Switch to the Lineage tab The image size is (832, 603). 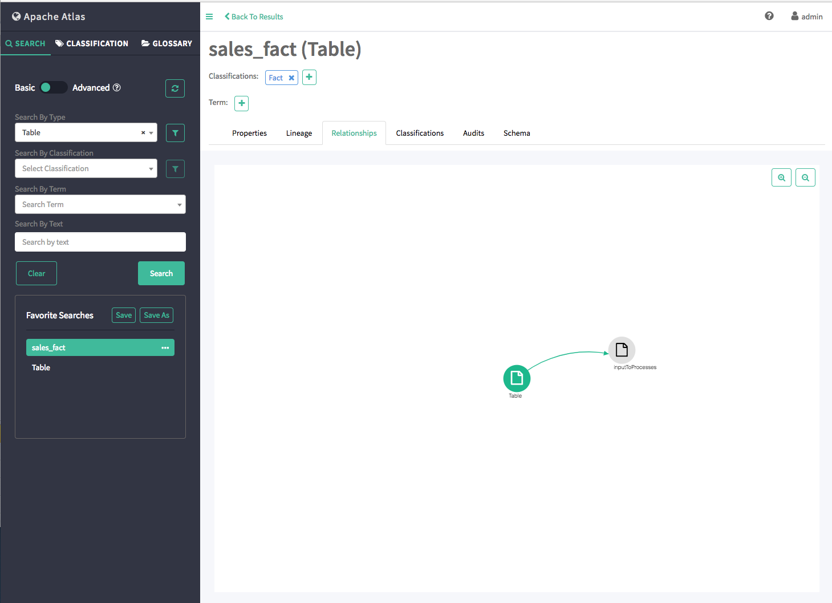click(299, 133)
